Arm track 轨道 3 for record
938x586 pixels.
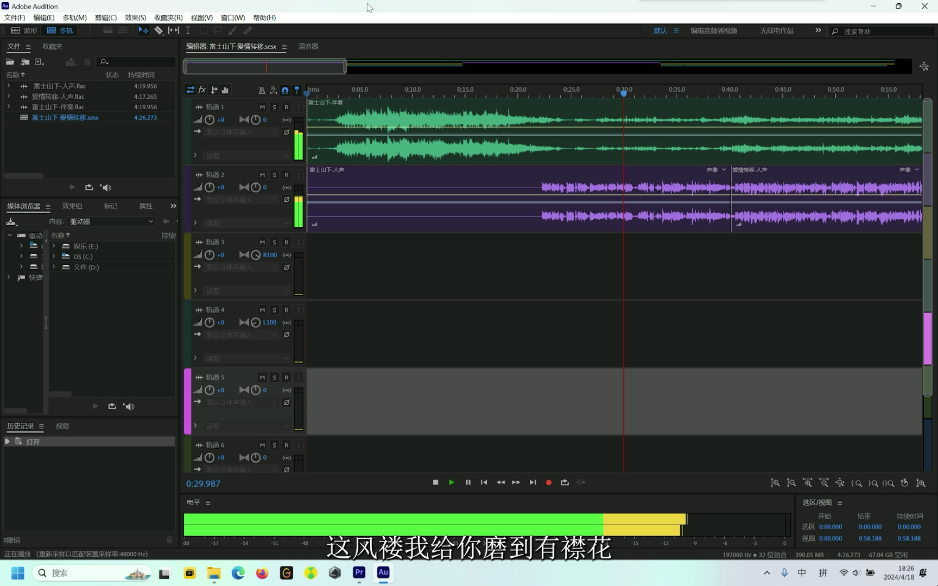(287, 243)
